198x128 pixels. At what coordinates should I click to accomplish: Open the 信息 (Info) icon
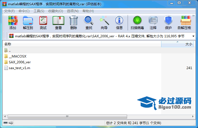(x=119, y=20)
